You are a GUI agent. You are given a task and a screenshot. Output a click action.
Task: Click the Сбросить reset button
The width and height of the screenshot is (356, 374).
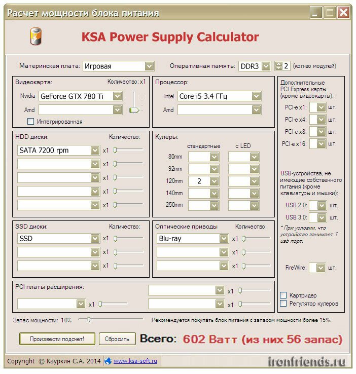tap(117, 339)
